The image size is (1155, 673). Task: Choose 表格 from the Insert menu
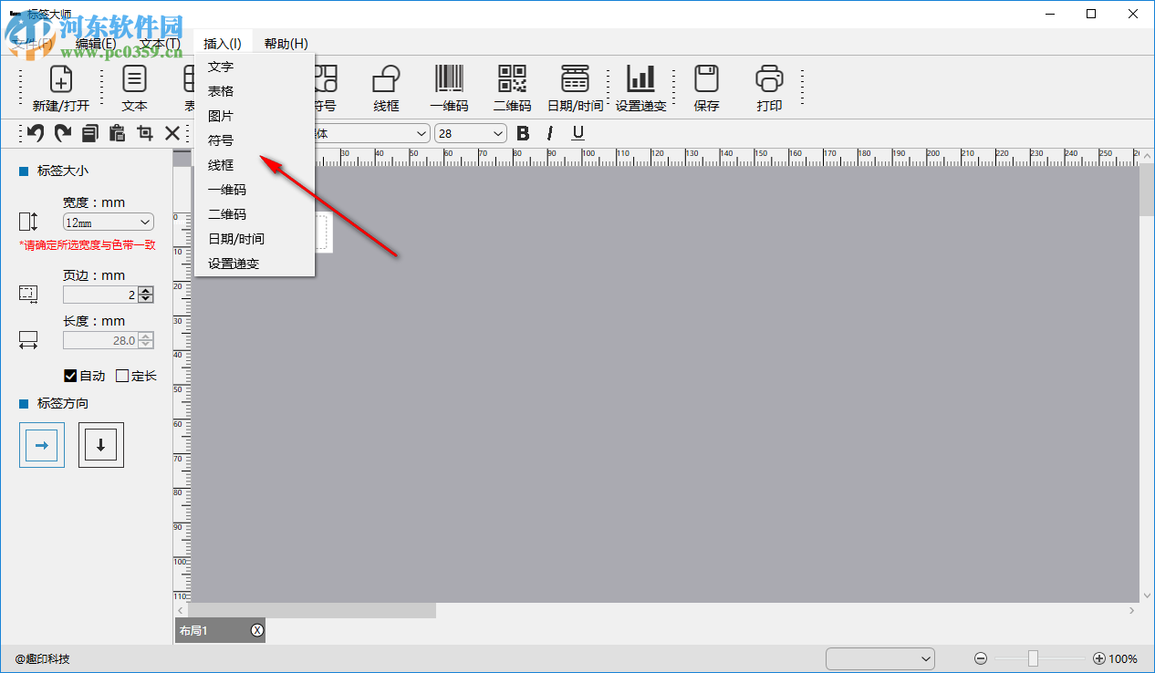click(255, 91)
